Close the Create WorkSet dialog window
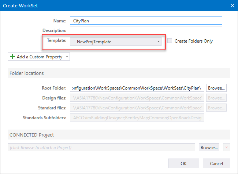Screen dimensions: 238x174 tap(233, 6)
